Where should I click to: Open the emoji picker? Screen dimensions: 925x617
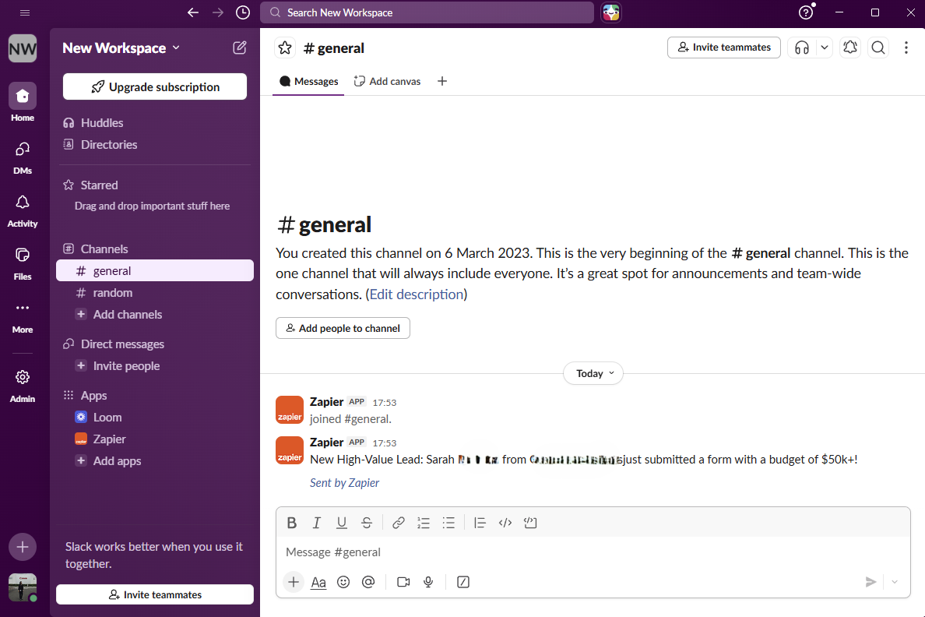tap(343, 582)
